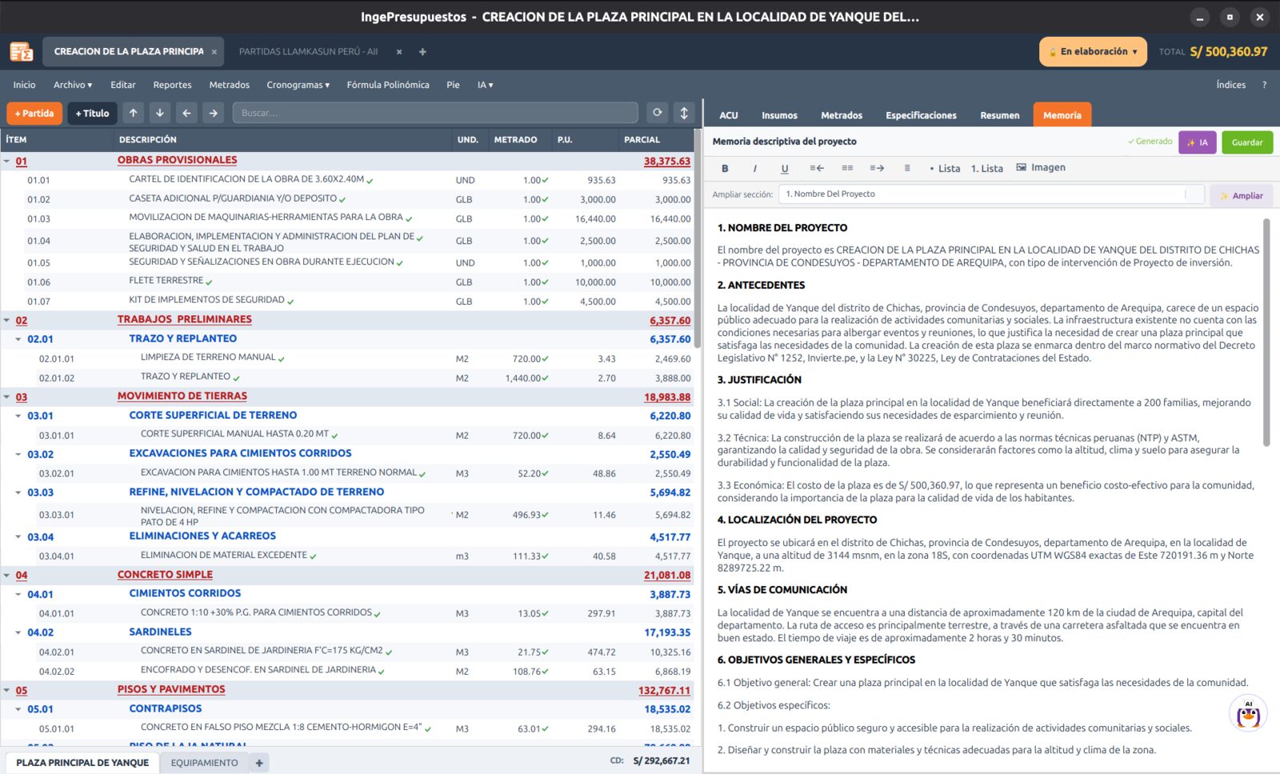Collapse subitem 03.02 EXCAVACIONES PARA CIMIENTOS CORRIDOS
Screen dimensions: 1280x774
[x=18, y=454]
